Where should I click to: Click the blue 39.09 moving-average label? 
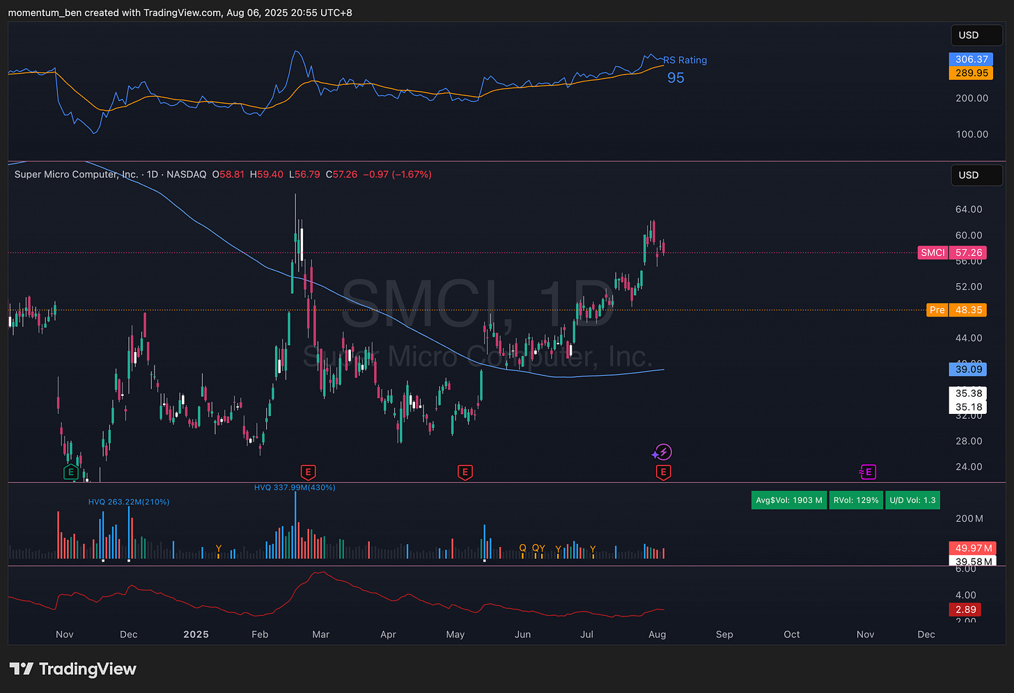coord(969,369)
